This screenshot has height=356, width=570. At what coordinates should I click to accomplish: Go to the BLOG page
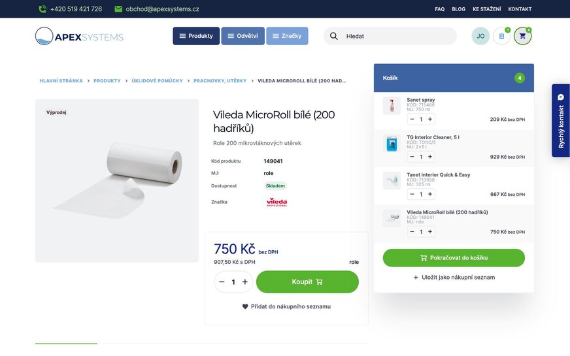[x=458, y=9]
